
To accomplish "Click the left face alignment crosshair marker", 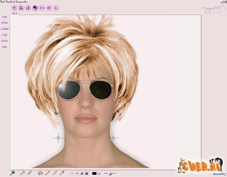I will [59, 138].
